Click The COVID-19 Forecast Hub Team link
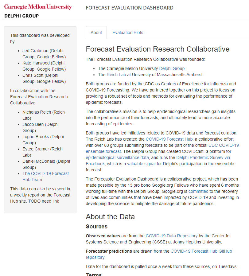 (45, 177)
